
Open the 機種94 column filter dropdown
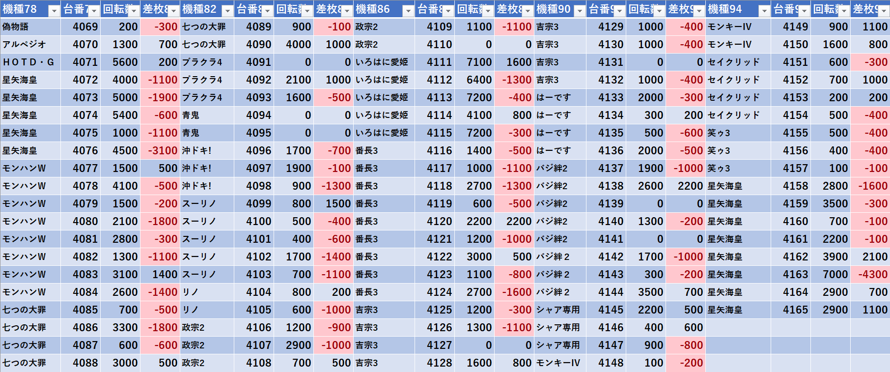[764, 10]
